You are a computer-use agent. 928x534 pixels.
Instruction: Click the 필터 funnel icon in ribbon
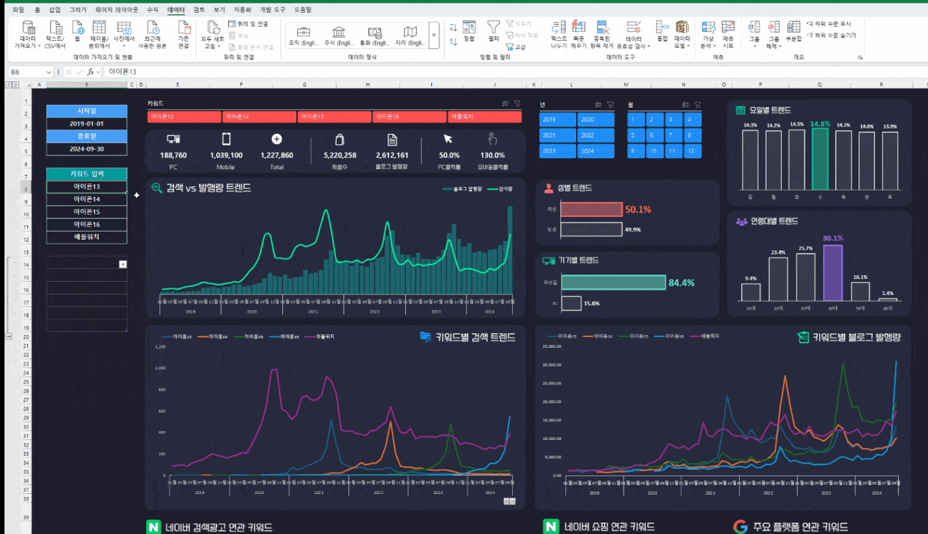tap(493, 27)
